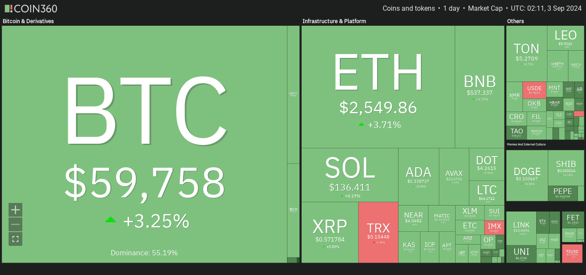Click the zoom out minus icon
This screenshot has width=586, height=275.
click(15, 224)
